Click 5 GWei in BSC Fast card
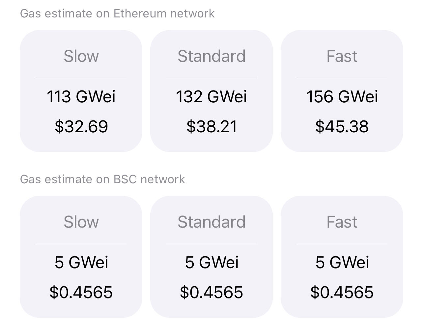This screenshot has width=423, height=334. pyautogui.click(x=342, y=263)
